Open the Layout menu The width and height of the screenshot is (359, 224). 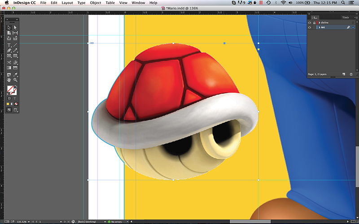click(67, 3)
